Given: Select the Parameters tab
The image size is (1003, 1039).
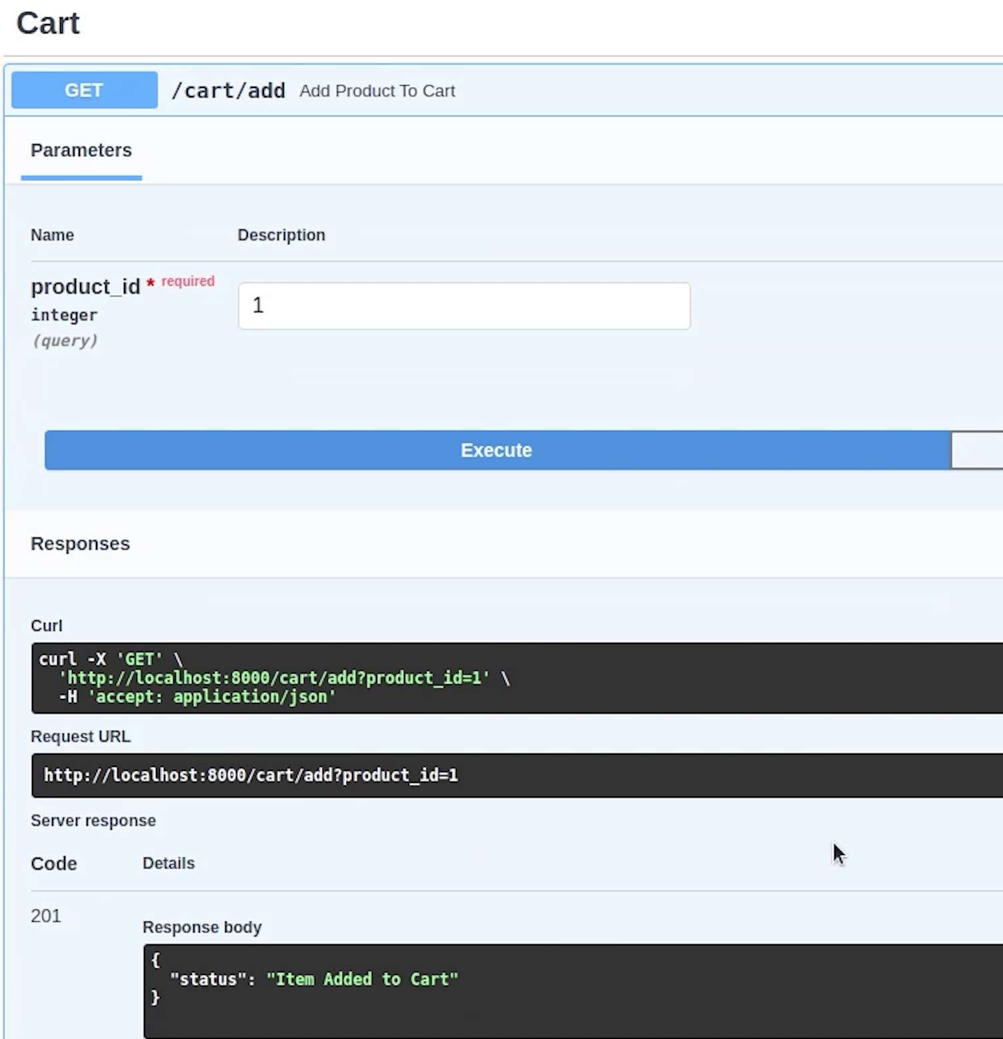Looking at the screenshot, I should pyautogui.click(x=81, y=151).
